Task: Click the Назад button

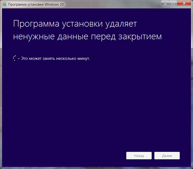Action: [x=139, y=156]
